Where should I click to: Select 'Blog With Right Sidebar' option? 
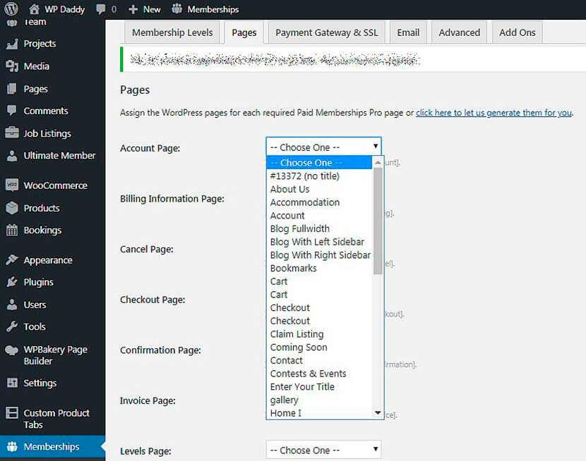click(319, 255)
